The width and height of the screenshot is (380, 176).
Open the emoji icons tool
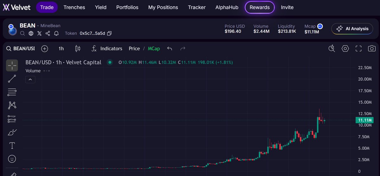12,159
